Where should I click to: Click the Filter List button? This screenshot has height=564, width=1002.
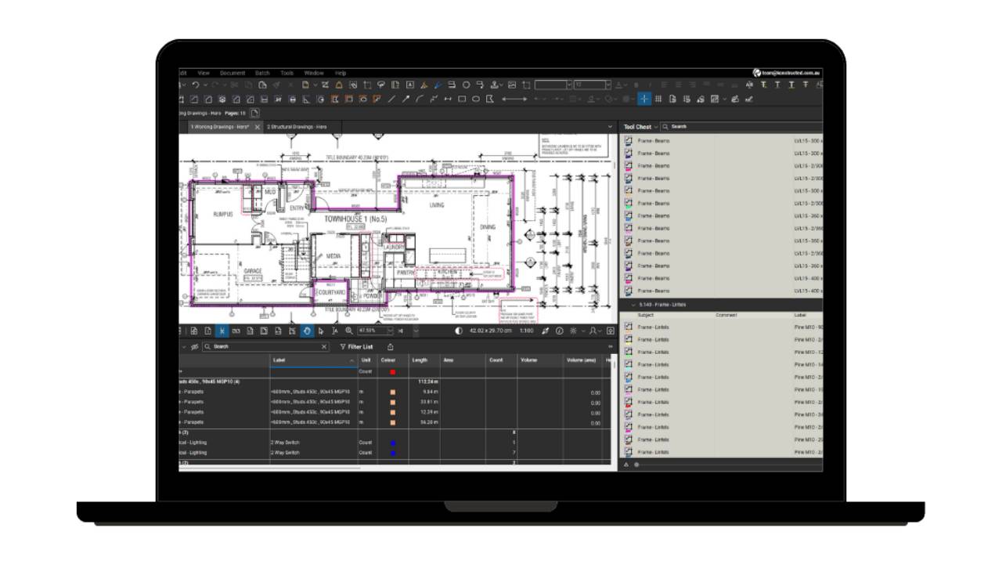356,346
